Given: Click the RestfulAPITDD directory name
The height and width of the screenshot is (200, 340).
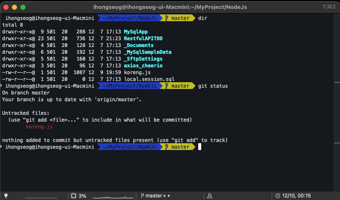Looking at the screenshot, I should click(x=143, y=39).
